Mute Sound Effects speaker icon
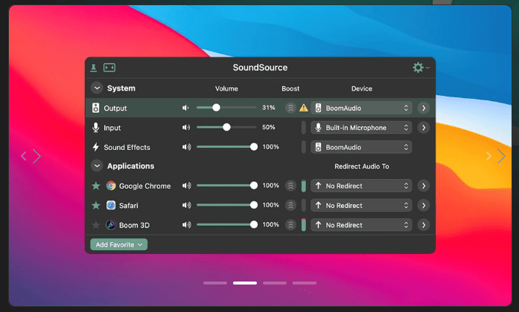 point(186,147)
